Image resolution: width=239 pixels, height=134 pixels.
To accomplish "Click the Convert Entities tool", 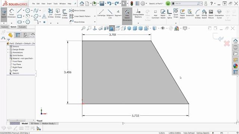I will [x=58, y=13].
